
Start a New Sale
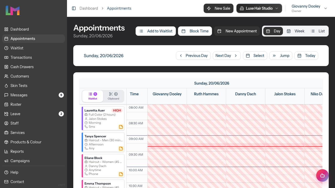[219, 8]
